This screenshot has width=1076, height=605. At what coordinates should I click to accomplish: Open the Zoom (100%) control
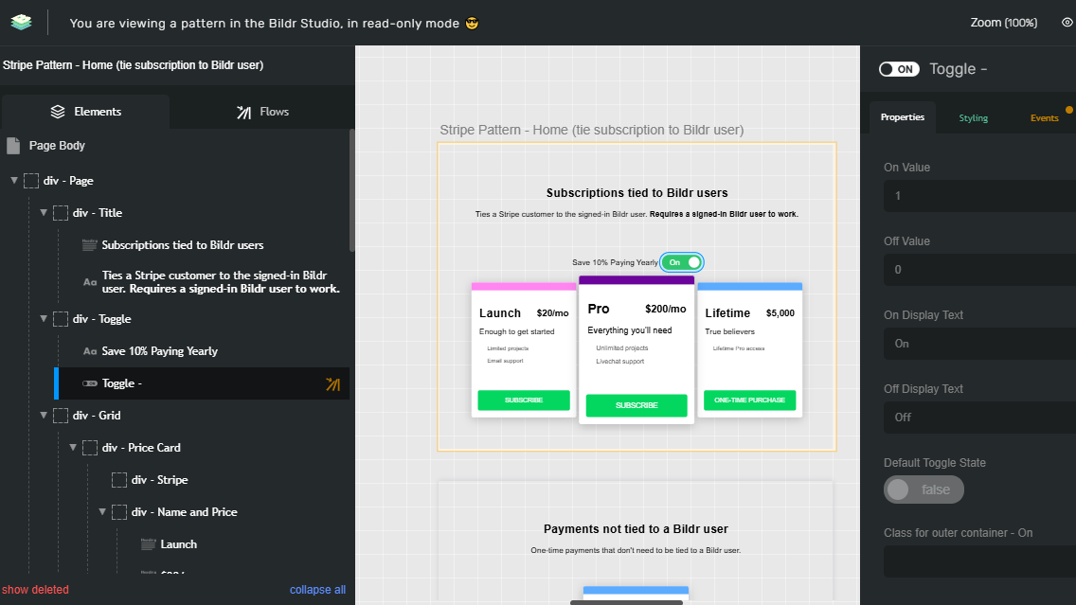[x=1003, y=23]
